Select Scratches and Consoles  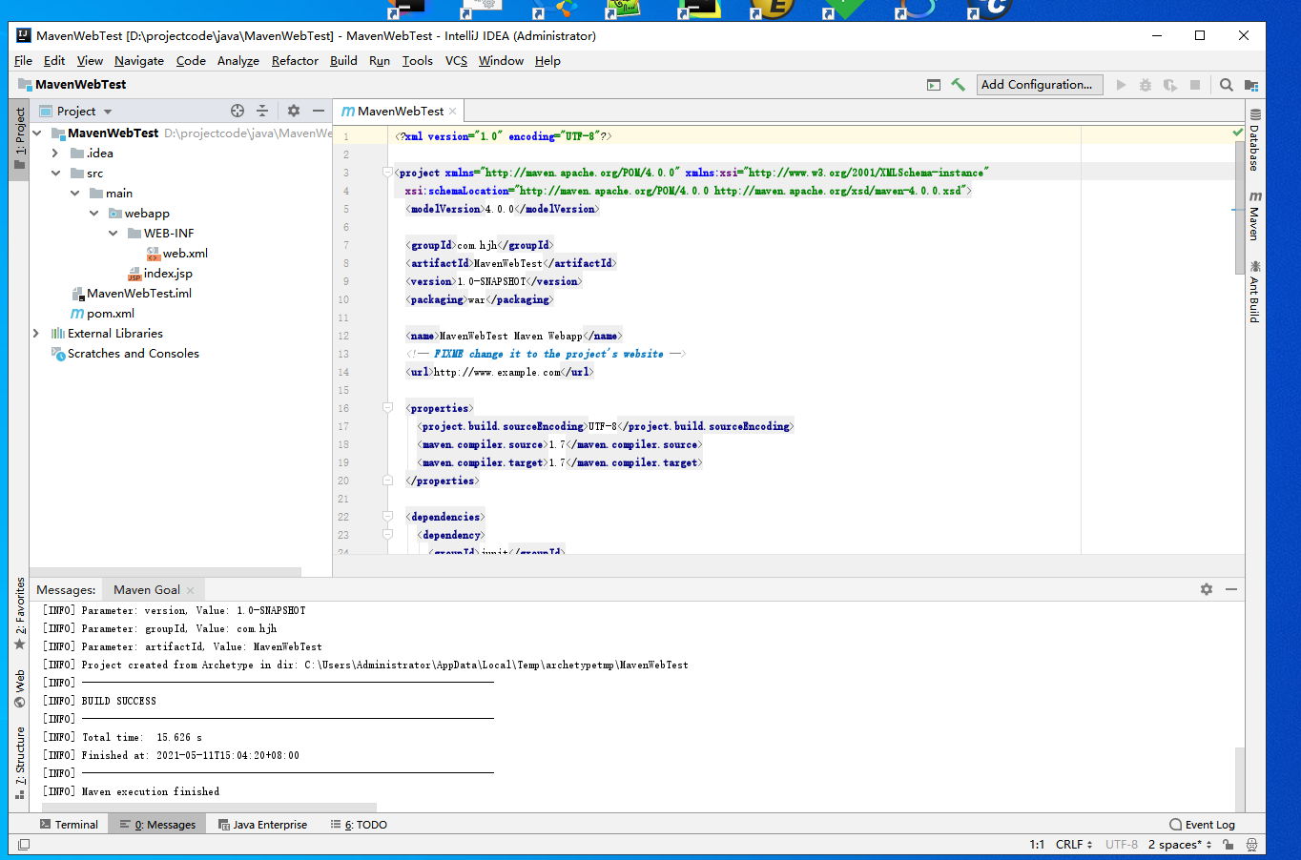[134, 354]
